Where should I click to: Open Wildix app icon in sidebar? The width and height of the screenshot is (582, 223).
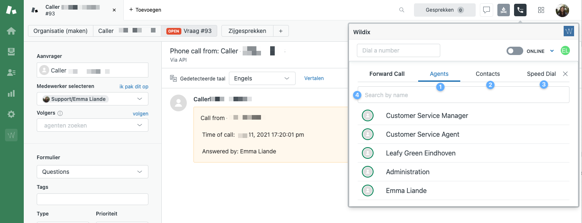click(11, 135)
